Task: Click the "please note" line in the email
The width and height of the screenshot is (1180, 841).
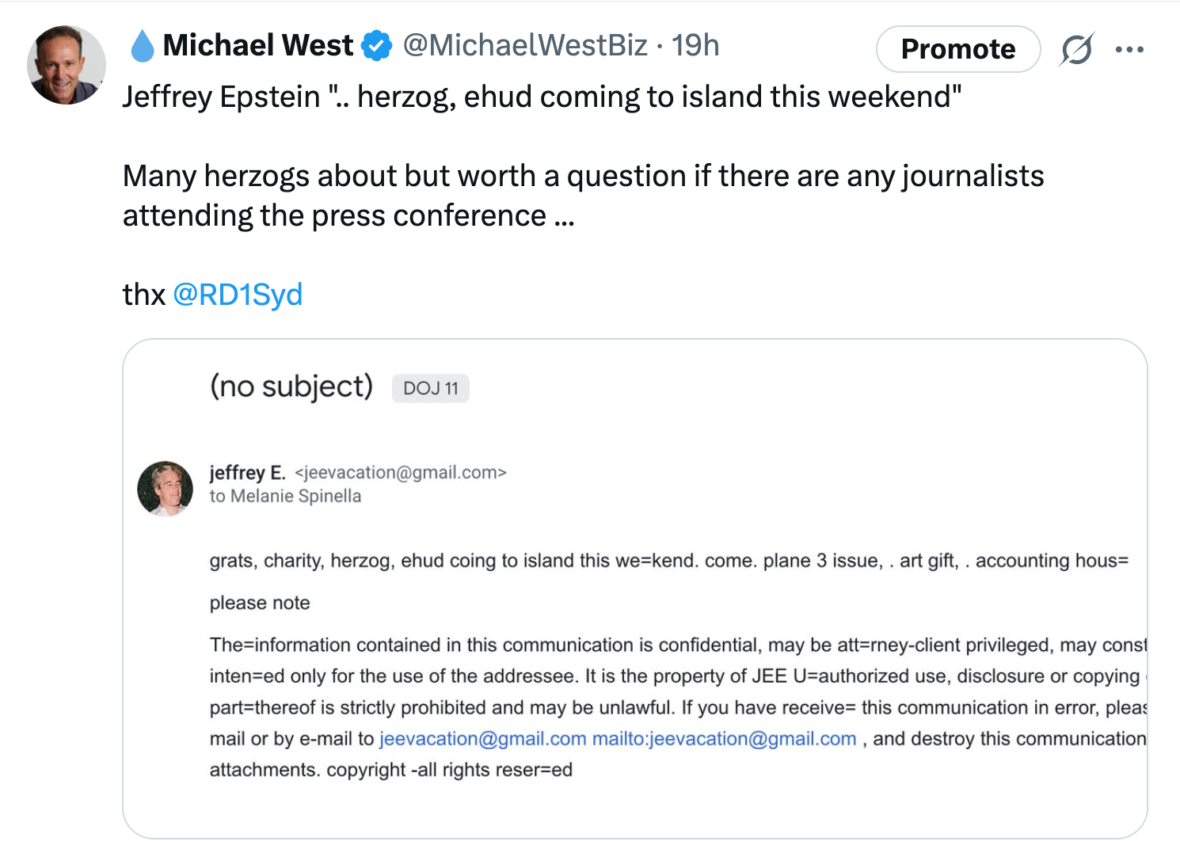Action: pyautogui.click(x=260, y=603)
